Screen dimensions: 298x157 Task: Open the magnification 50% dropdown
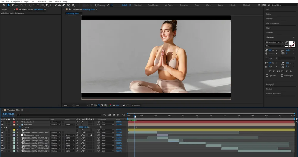pyautogui.click(x=68, y=105)
